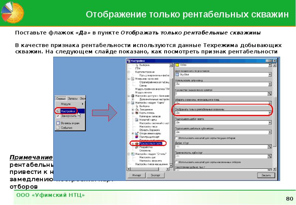Click the Настройки модуля "Отчеты" icon
Screen dimensions: 296x205
133,153
